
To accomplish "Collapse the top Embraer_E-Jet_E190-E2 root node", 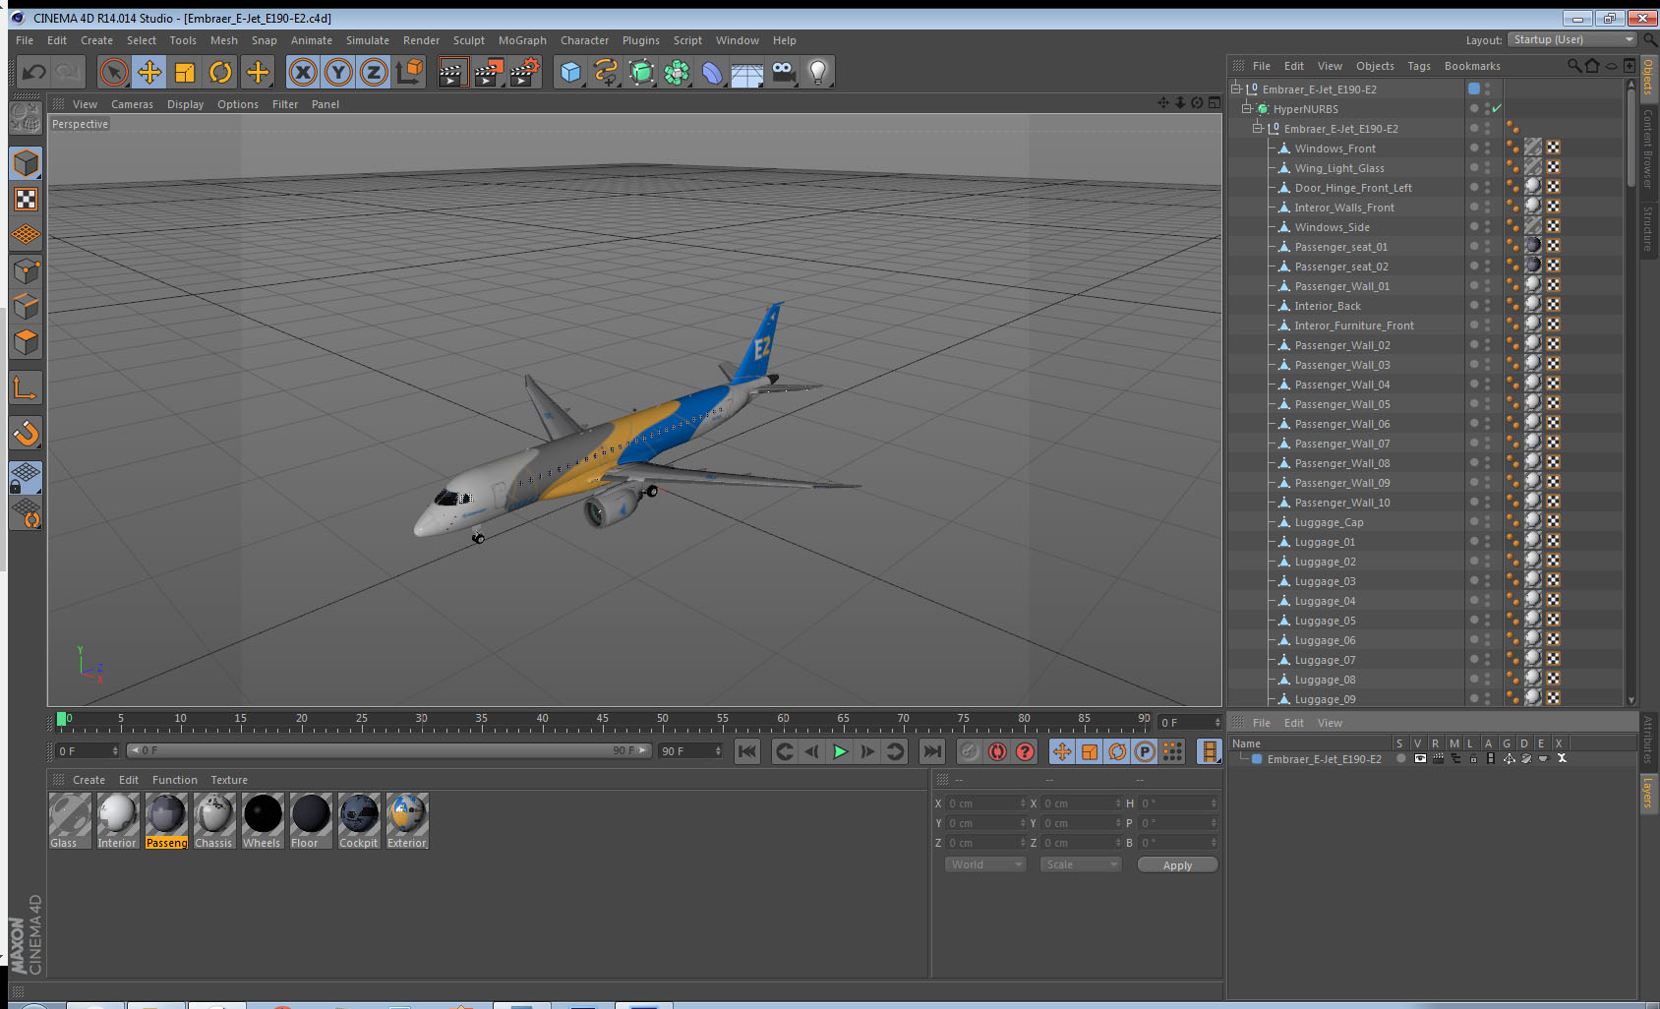I will [x=1236, y=89].
